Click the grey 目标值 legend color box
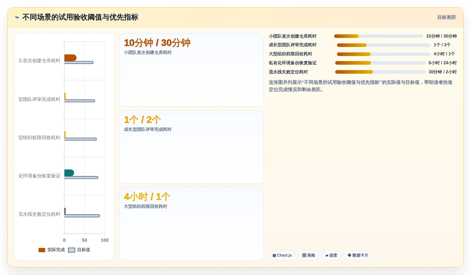The image size is (471, 275). pos(71,250)
